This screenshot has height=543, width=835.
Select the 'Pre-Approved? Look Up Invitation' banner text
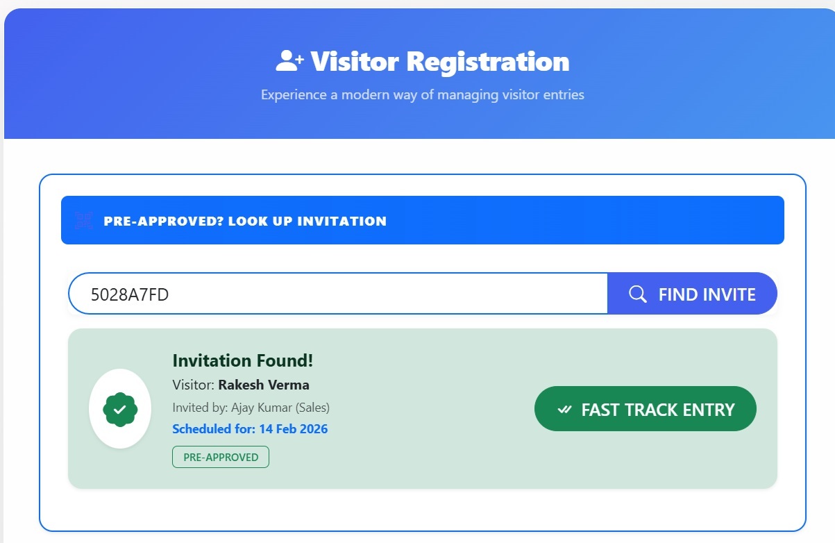click(x=245, y=222)
